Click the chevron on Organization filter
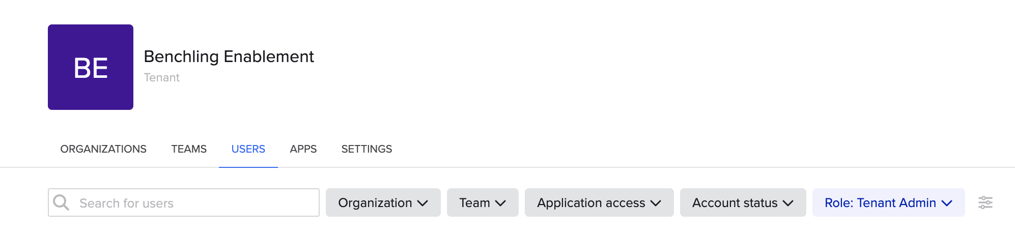Screen dimensions: 1015x233 coord(422,203)
